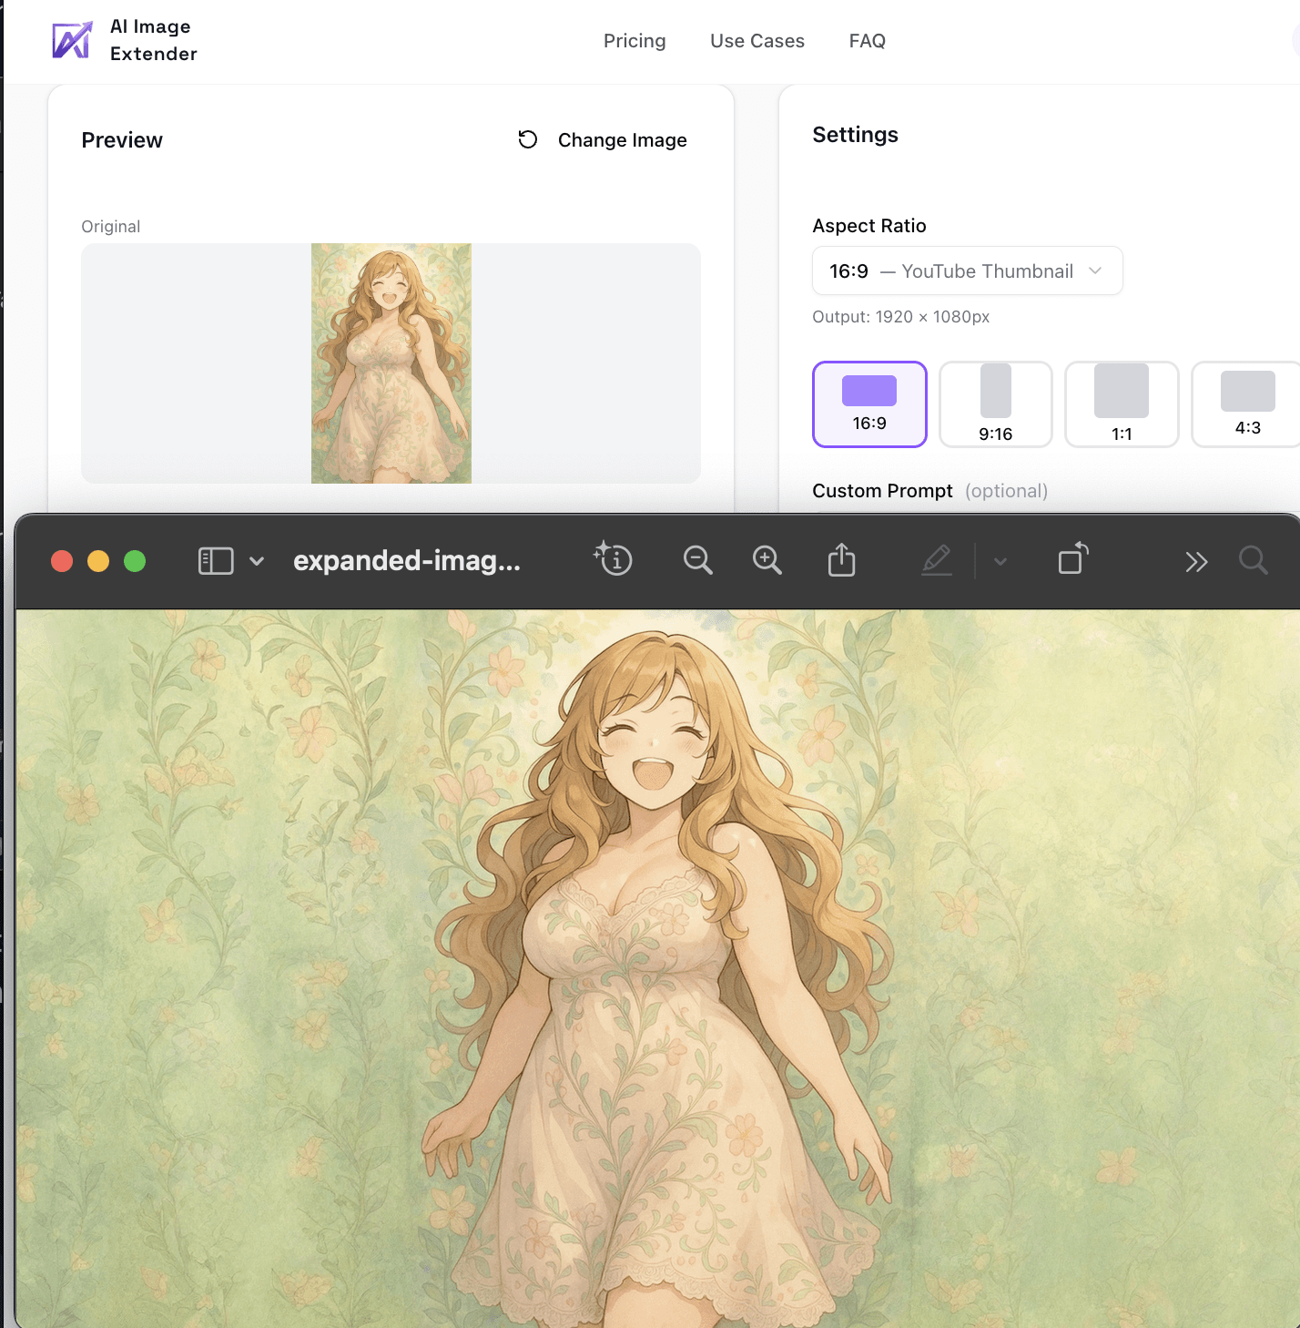Viewport: 1300px width, 1328px height.
Task: Open the FAQ section
Action: point(866,40)
